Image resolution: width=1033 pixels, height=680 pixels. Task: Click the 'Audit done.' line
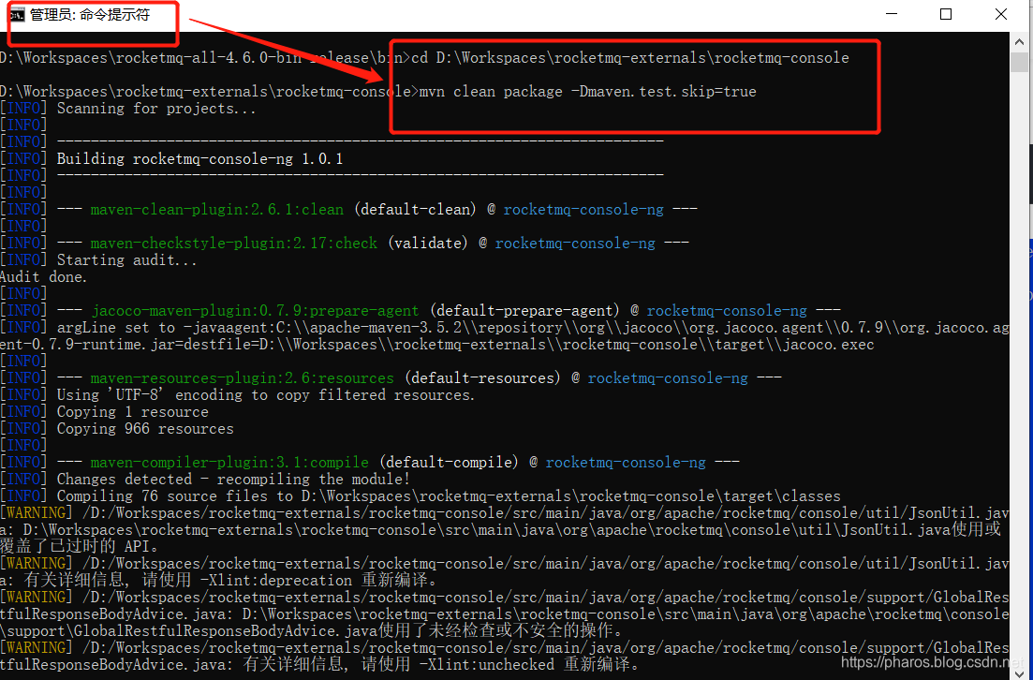coord(43,277)
